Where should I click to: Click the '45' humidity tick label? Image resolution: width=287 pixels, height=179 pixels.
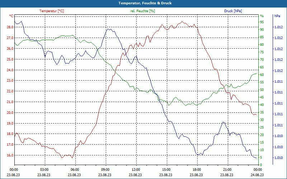tap(262, 97)
